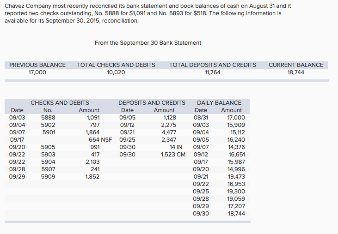Select the 10,020 total checks and debits value
Image resolution: width=338 pixels, height=234 pixels.
(116, 72)
